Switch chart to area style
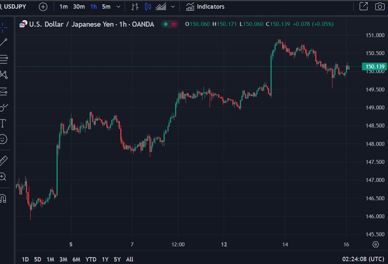The width and height of the screenshot is (388, 264). click(x=161, y=7)
